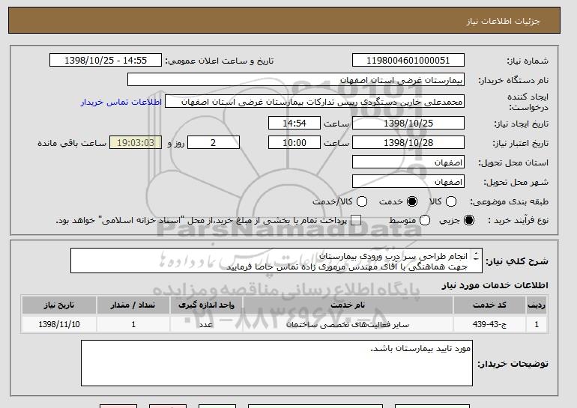Click the نام خدمت column header
This screenshot has width=577, height=408.
[348, 305]
